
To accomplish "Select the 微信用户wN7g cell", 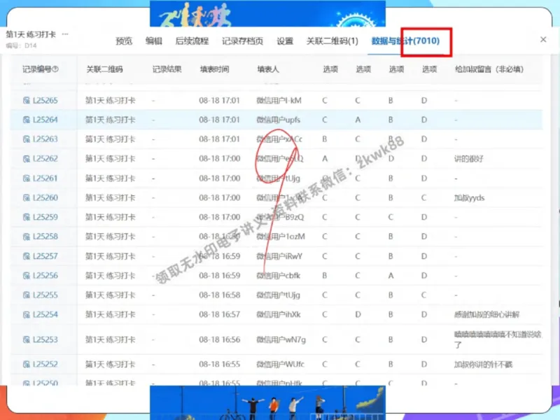I will pyautogui.click(x=281, y=339).
